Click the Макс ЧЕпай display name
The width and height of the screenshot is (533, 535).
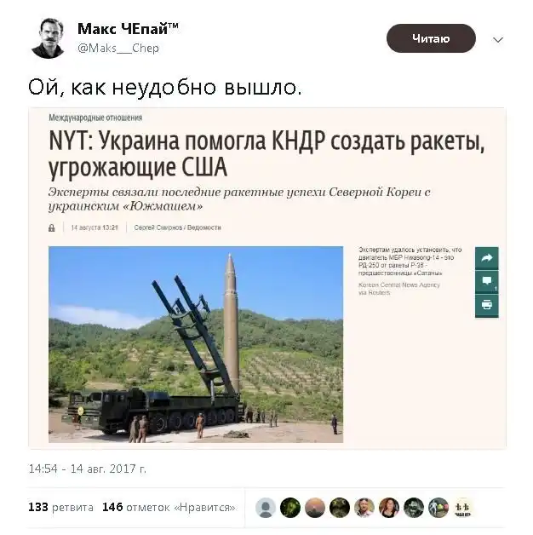click(128, 29)
